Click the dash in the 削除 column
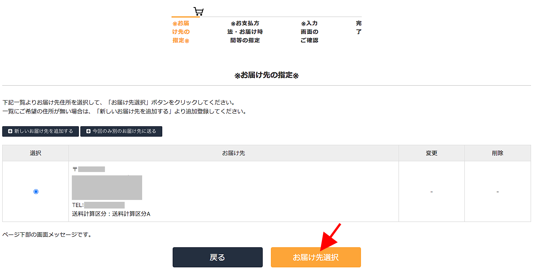This screenshot has width=534, height=280. (x=498, y=192)
